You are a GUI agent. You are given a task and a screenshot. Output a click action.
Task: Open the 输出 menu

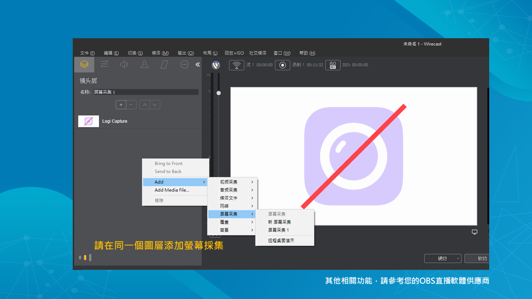(x=185, y=53)
